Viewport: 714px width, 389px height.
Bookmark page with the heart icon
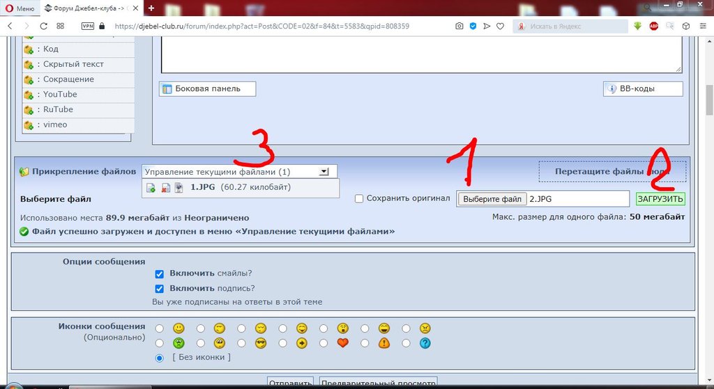(x=501, y=26)
